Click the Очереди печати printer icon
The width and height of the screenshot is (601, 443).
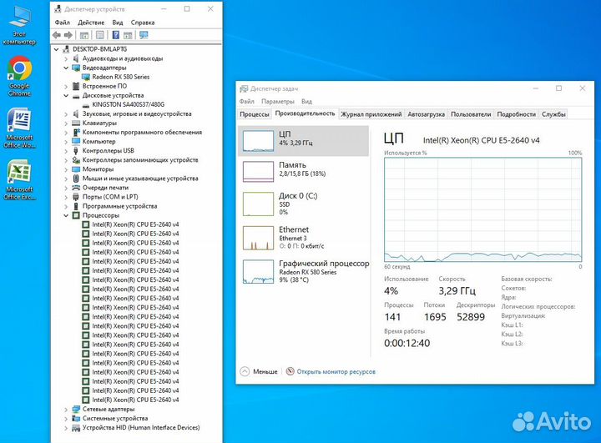pos(76,188)
